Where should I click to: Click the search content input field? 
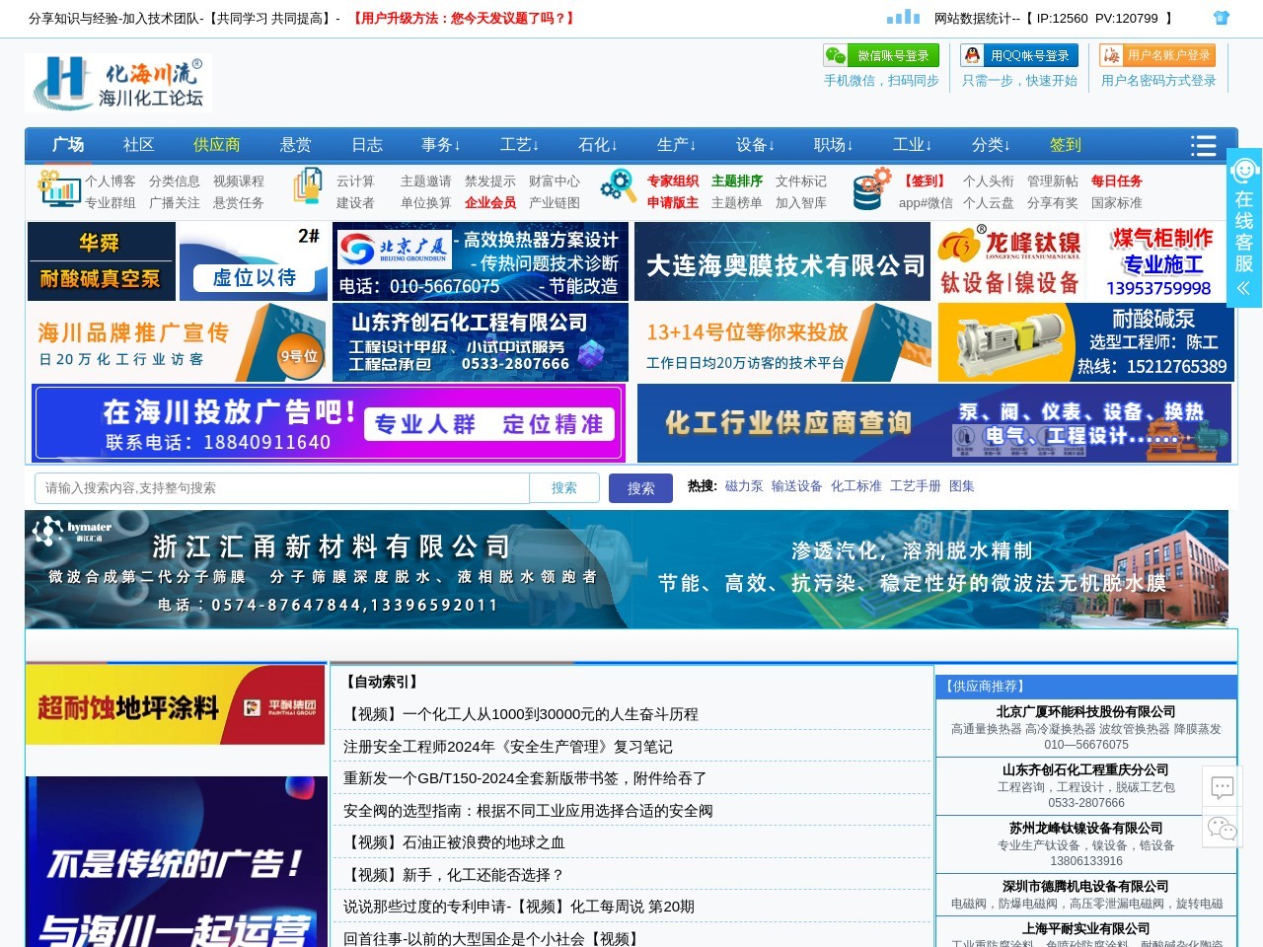tap(282, 488)
